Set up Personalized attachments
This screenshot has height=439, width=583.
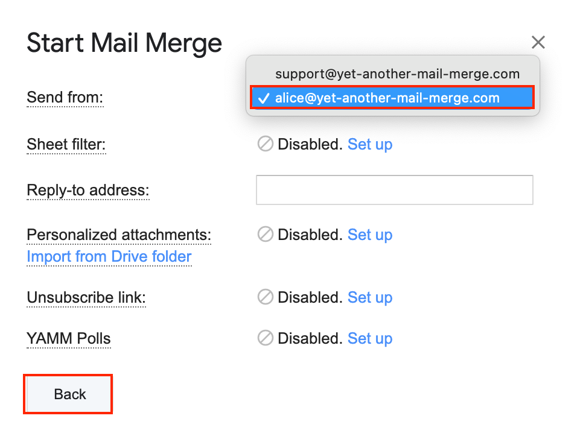tap(370, 235)
